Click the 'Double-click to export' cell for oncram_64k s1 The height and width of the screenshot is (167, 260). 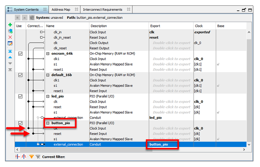point(172,64)
